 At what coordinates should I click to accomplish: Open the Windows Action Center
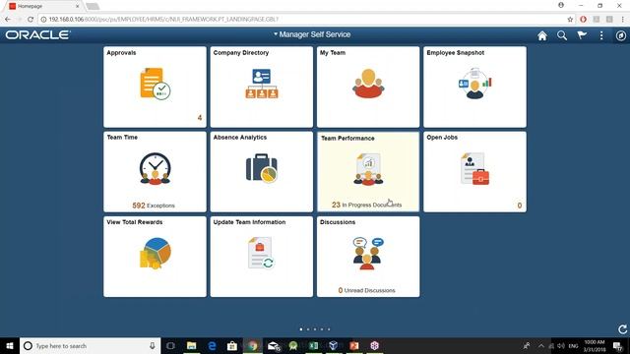point(618,345)
